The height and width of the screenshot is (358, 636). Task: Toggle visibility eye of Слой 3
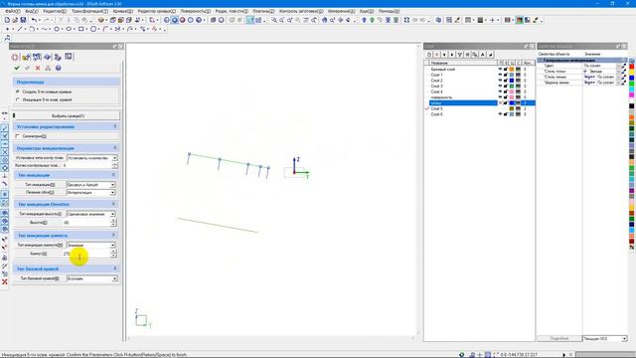pos(500,87)
